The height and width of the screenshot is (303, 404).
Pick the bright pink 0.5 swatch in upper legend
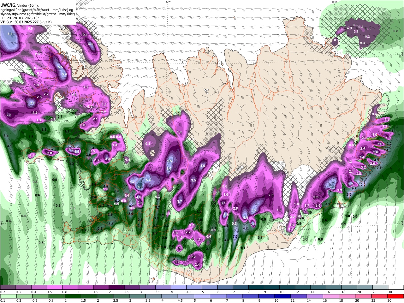click(x=54, y=288)
